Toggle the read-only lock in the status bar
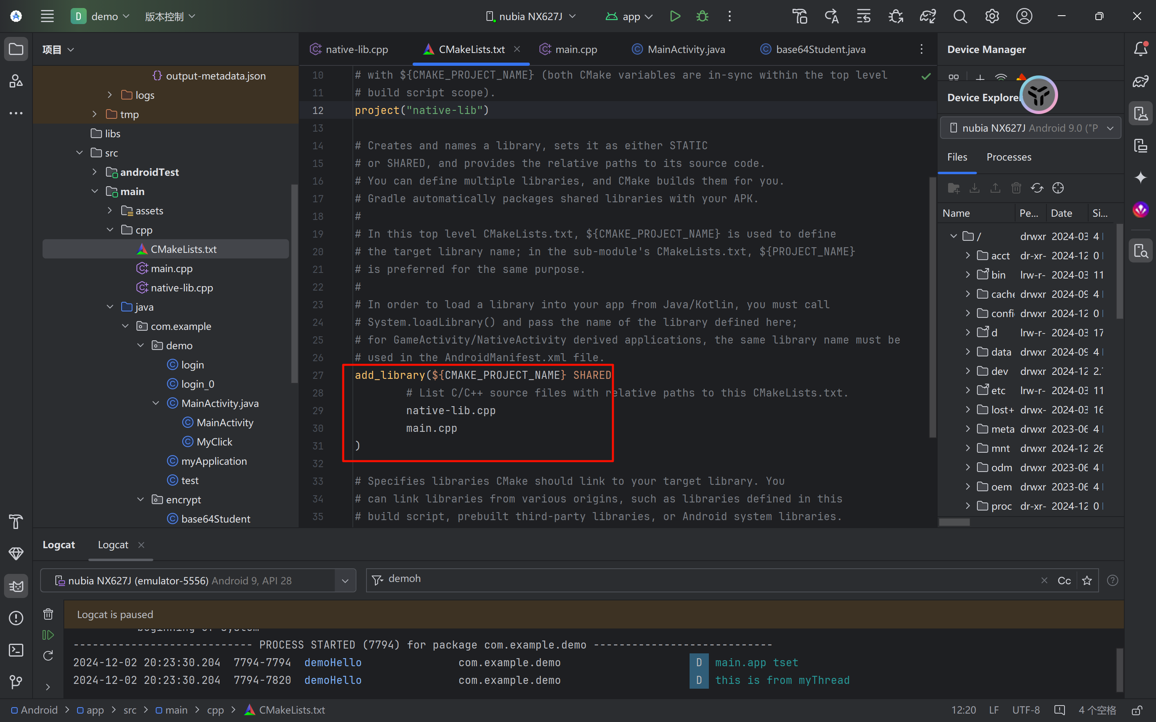This screenshot has width=1156, height=722. 1137,710
